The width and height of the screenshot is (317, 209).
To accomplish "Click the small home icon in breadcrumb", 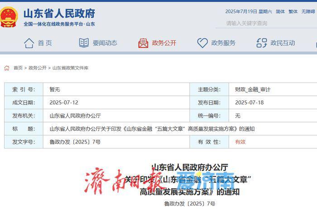I will (x=7, y=68).
